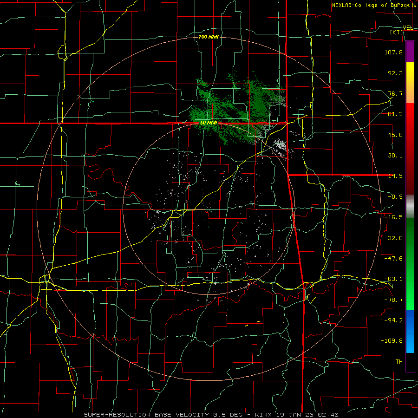This screenshot has height=418, width=418.
Task: Click the -16.5 velocity scale value
Action: point(393,217)
